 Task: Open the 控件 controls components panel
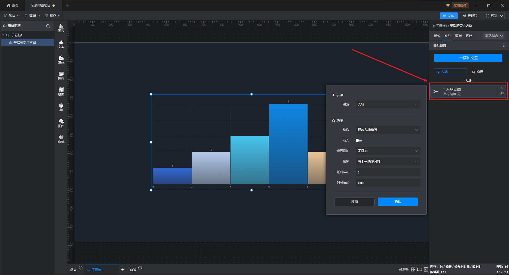point(61,76)
